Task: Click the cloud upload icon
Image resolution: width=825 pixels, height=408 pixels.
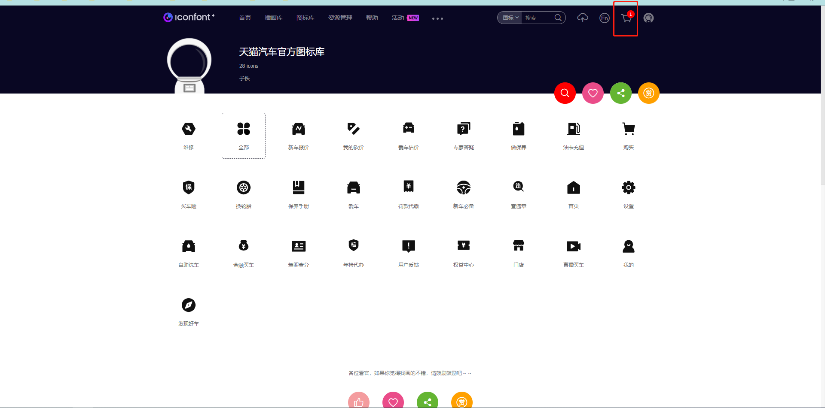Action: [583, 18]
